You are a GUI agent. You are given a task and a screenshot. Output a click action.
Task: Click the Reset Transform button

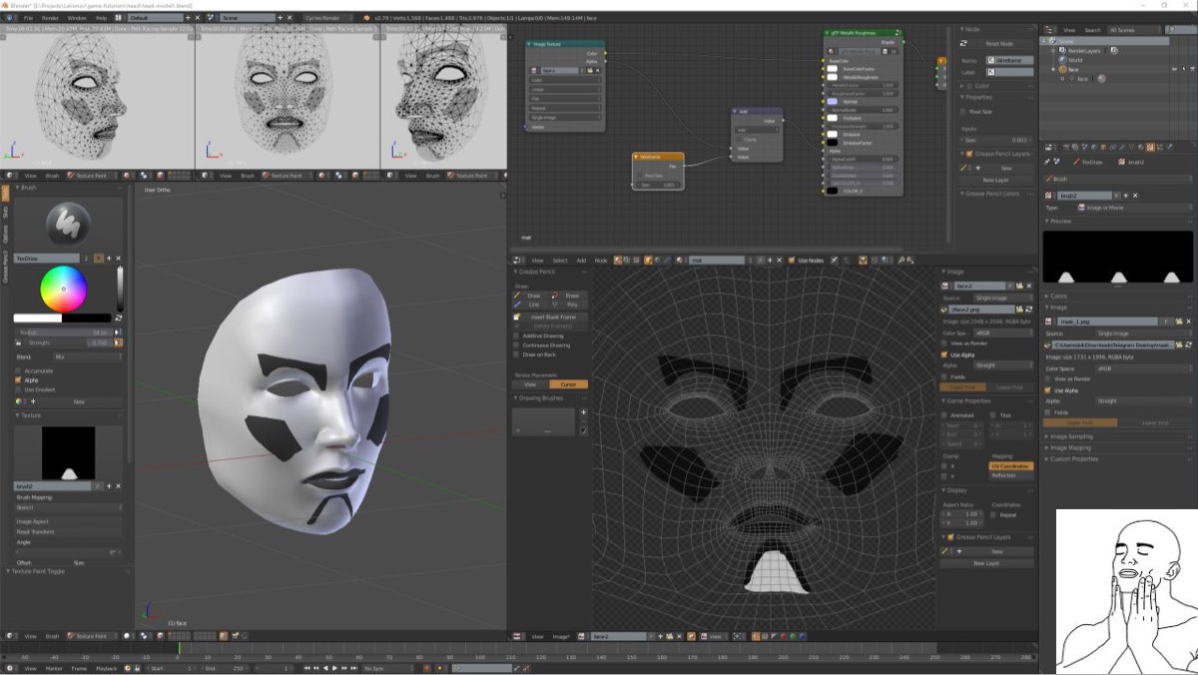click(68, 531)
